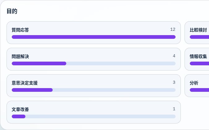The width and height of the screenshot is (209, 130).
Task: Click the count 3 on 意思決定支援
Action: [x=174, y=82]
